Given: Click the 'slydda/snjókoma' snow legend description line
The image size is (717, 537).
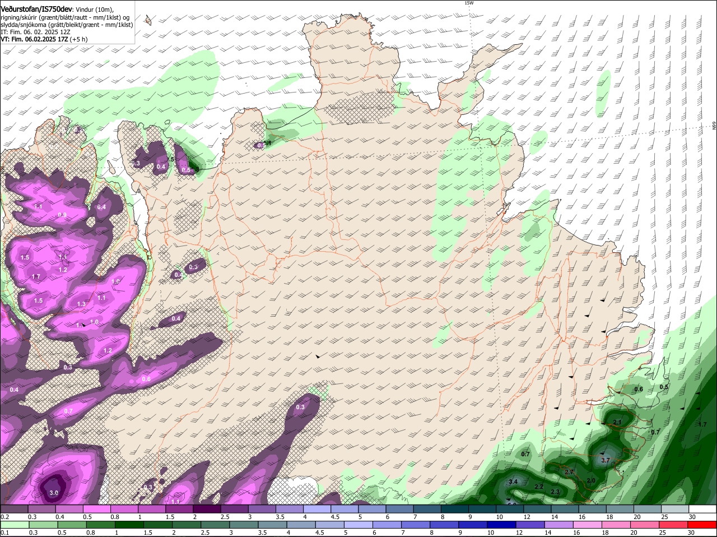Looking at the screenshot, I should [67, 25].
